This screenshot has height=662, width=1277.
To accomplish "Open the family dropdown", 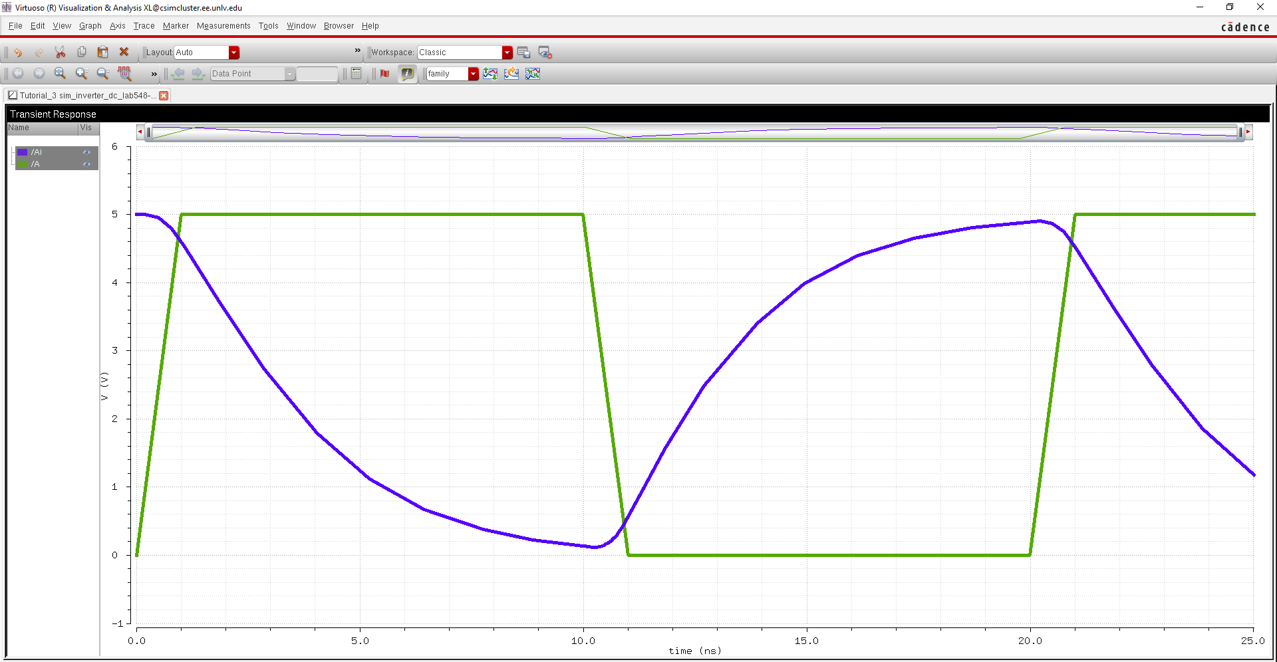I will click(473, 74).
